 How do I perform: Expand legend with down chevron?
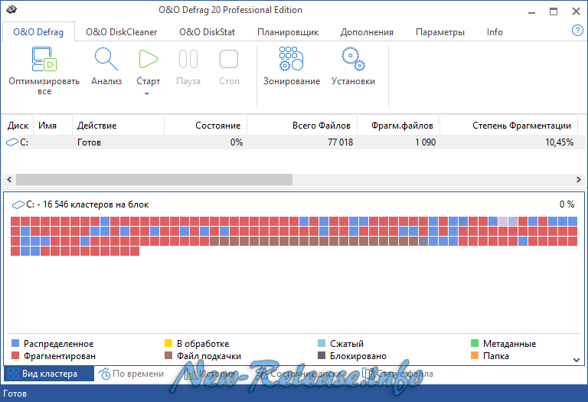point(577,360)
